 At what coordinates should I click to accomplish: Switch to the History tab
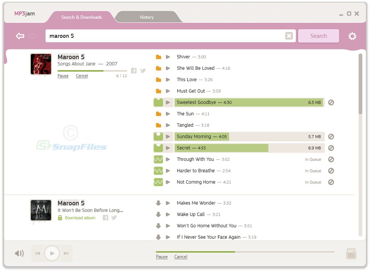tap(146, 17)
